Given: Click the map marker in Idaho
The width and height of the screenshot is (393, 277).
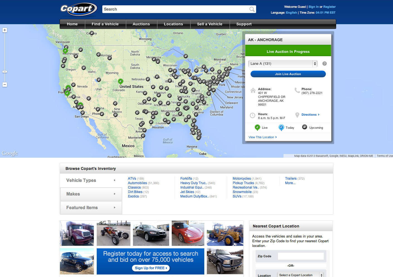Looking at the screenshot, I should pyautogui.click(x=84, y=68).
